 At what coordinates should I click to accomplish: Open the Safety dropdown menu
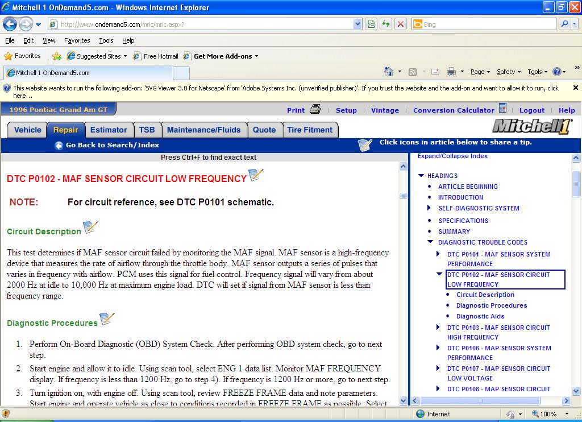509,72
